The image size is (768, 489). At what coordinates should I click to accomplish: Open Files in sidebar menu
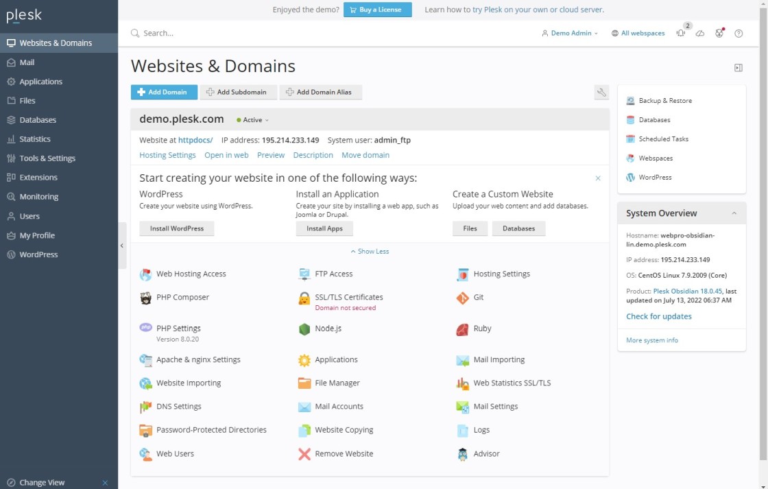click(59, 100)
